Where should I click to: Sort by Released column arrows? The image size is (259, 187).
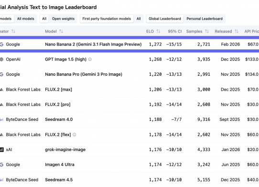237,31
